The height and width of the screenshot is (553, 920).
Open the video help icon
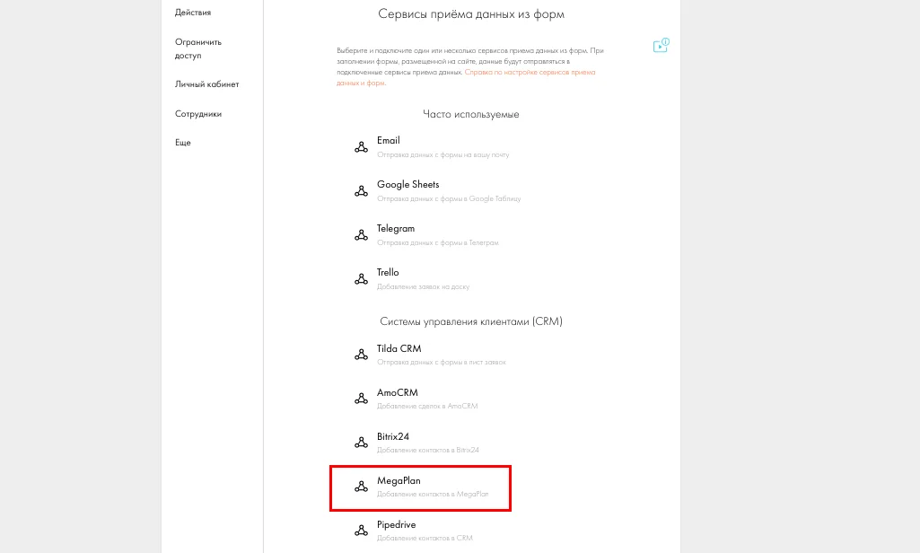pyautogui.click(x=661, y=46)
